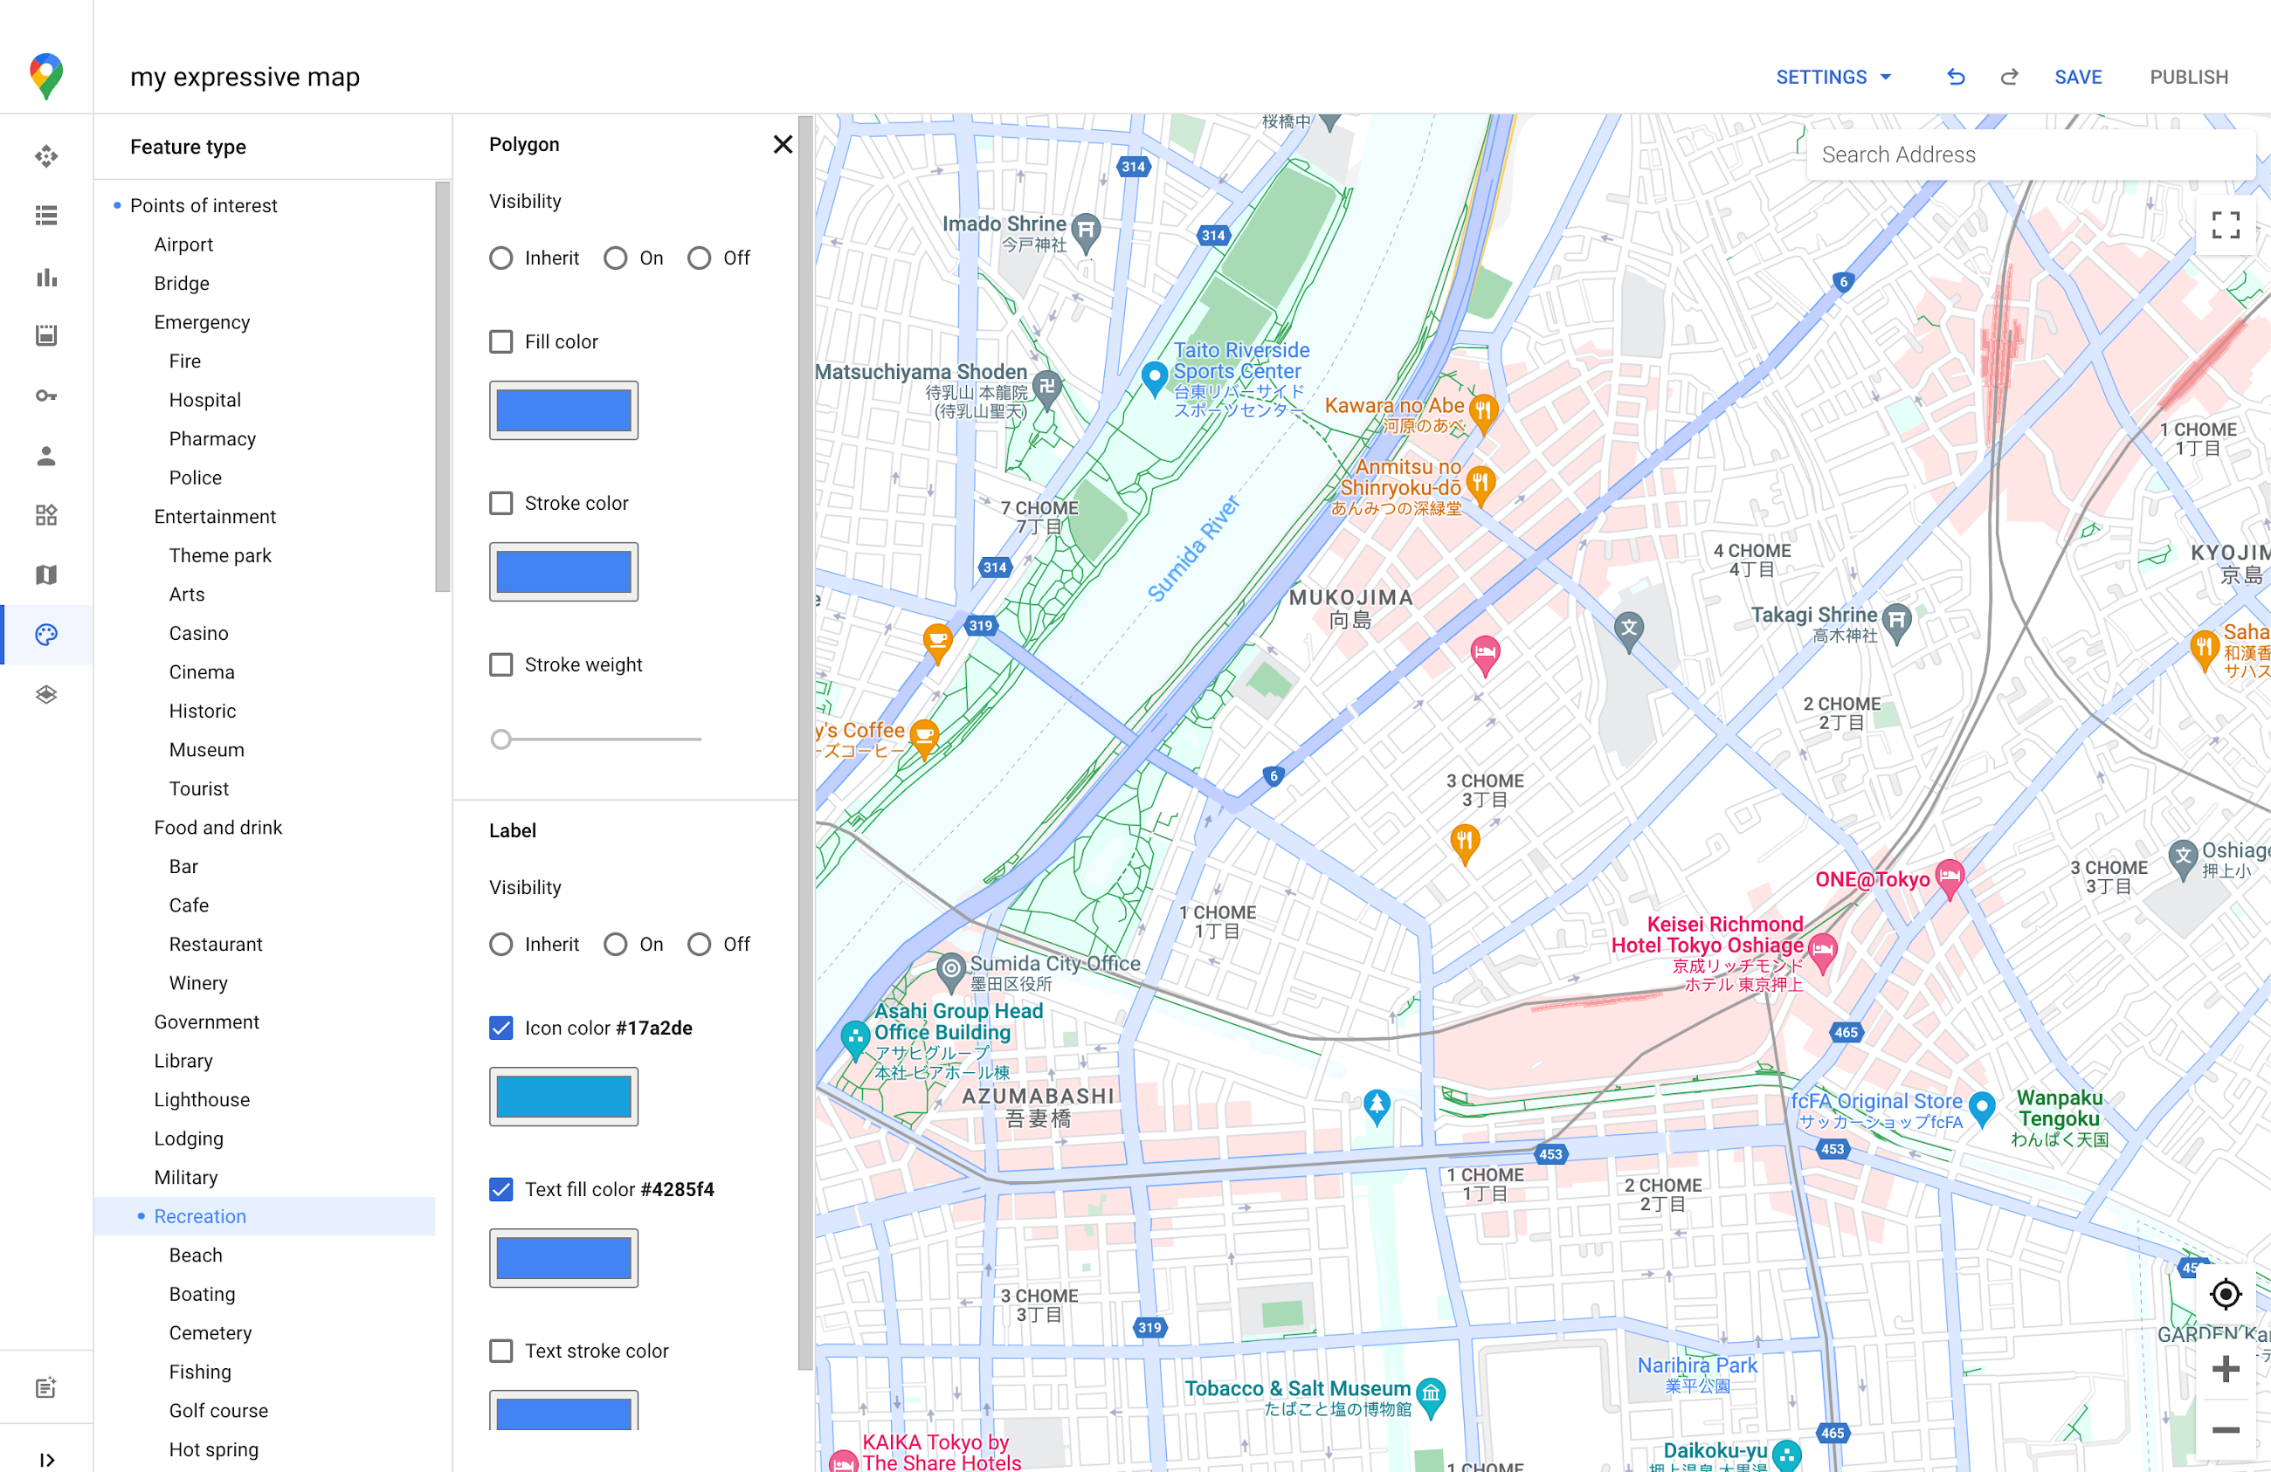Image resolution: width=2271 pixels, height=1472 pixels.
Task: Open the credentials key icon
Action: pos(45,395)
